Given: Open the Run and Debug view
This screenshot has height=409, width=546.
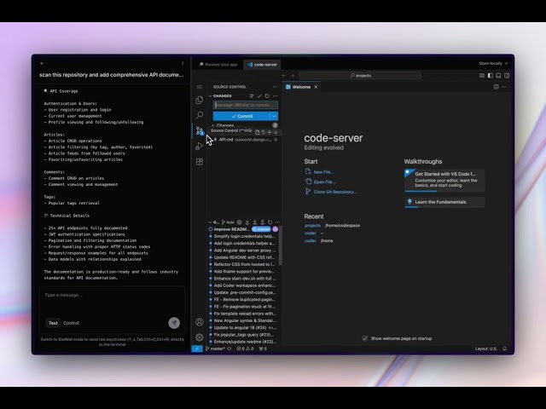Looking at the screenshot, I should (x=199, y=146).
